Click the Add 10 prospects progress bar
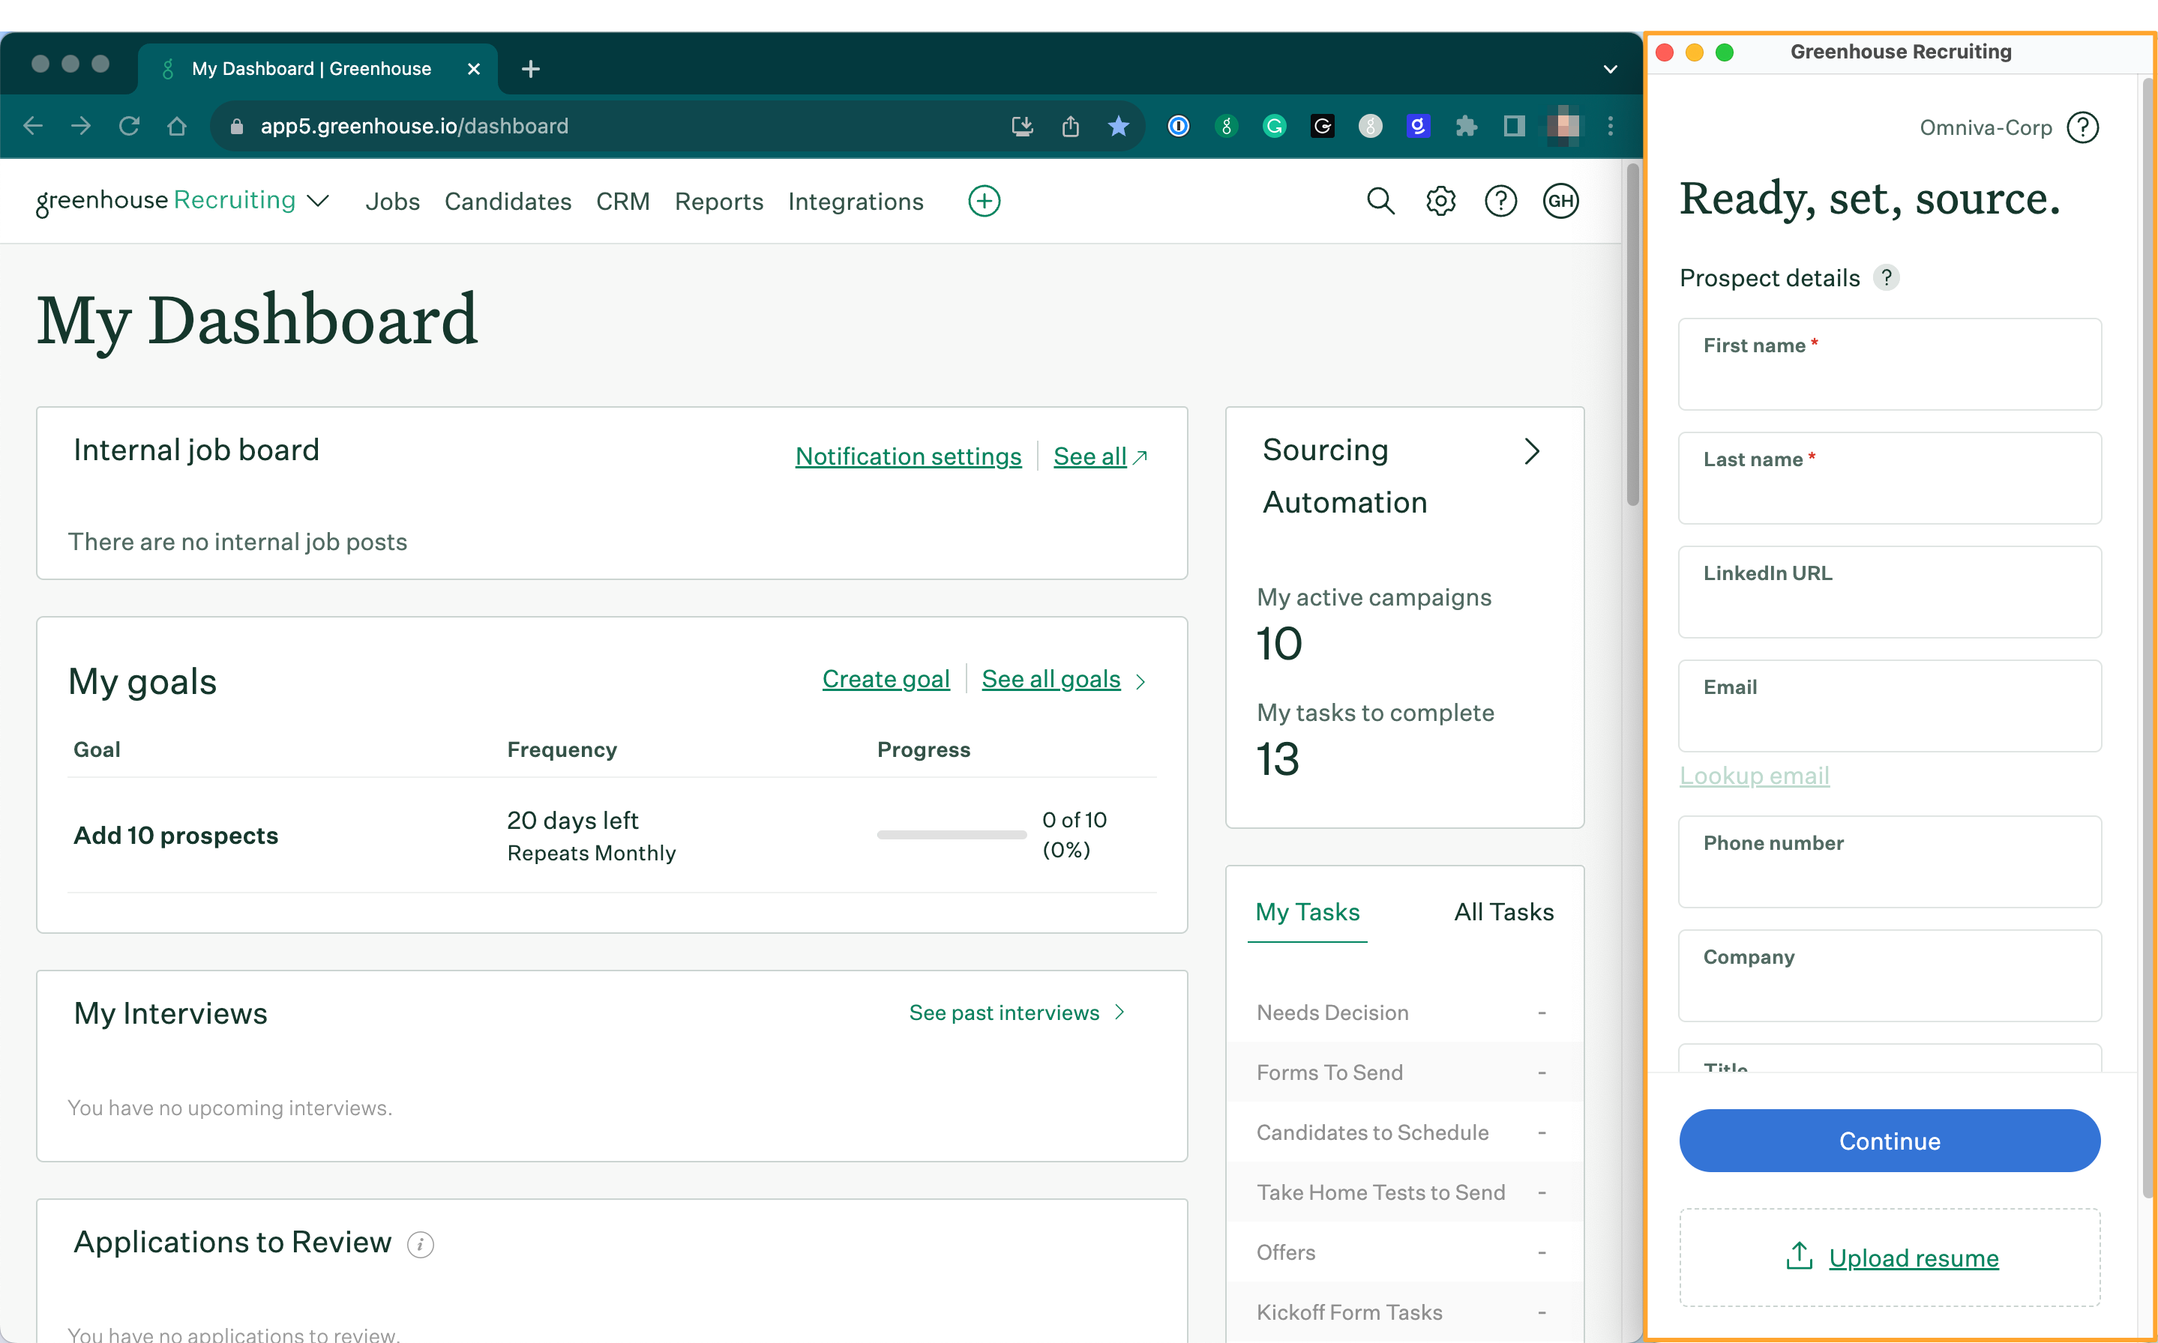 [x=951, y=835]
